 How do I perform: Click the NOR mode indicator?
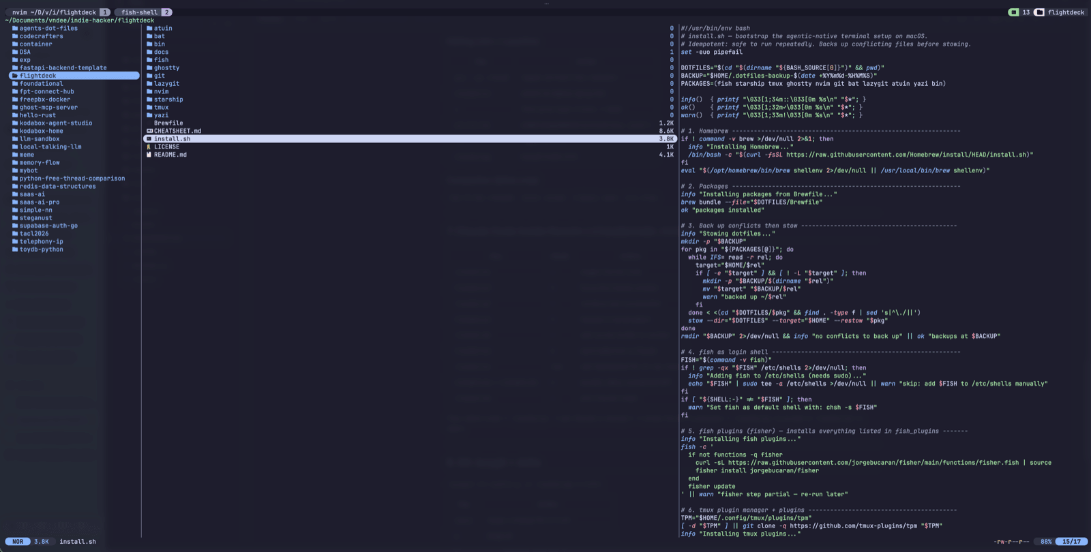pos(18,542)
